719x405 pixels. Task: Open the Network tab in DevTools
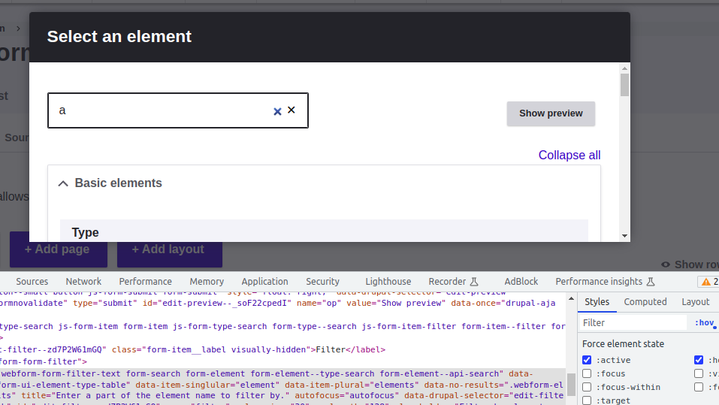tap(83, 281)
